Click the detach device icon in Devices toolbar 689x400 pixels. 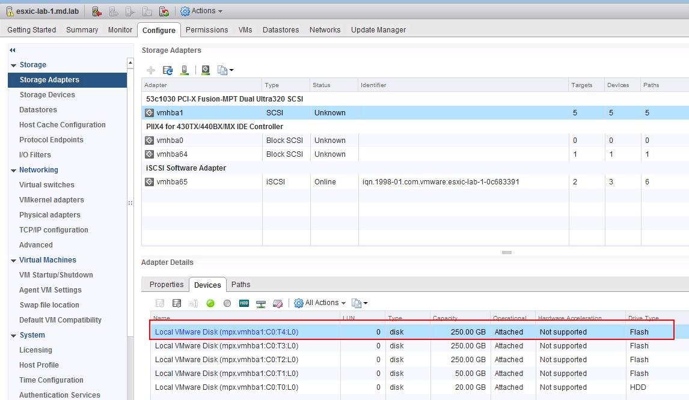tap(177, 303)
